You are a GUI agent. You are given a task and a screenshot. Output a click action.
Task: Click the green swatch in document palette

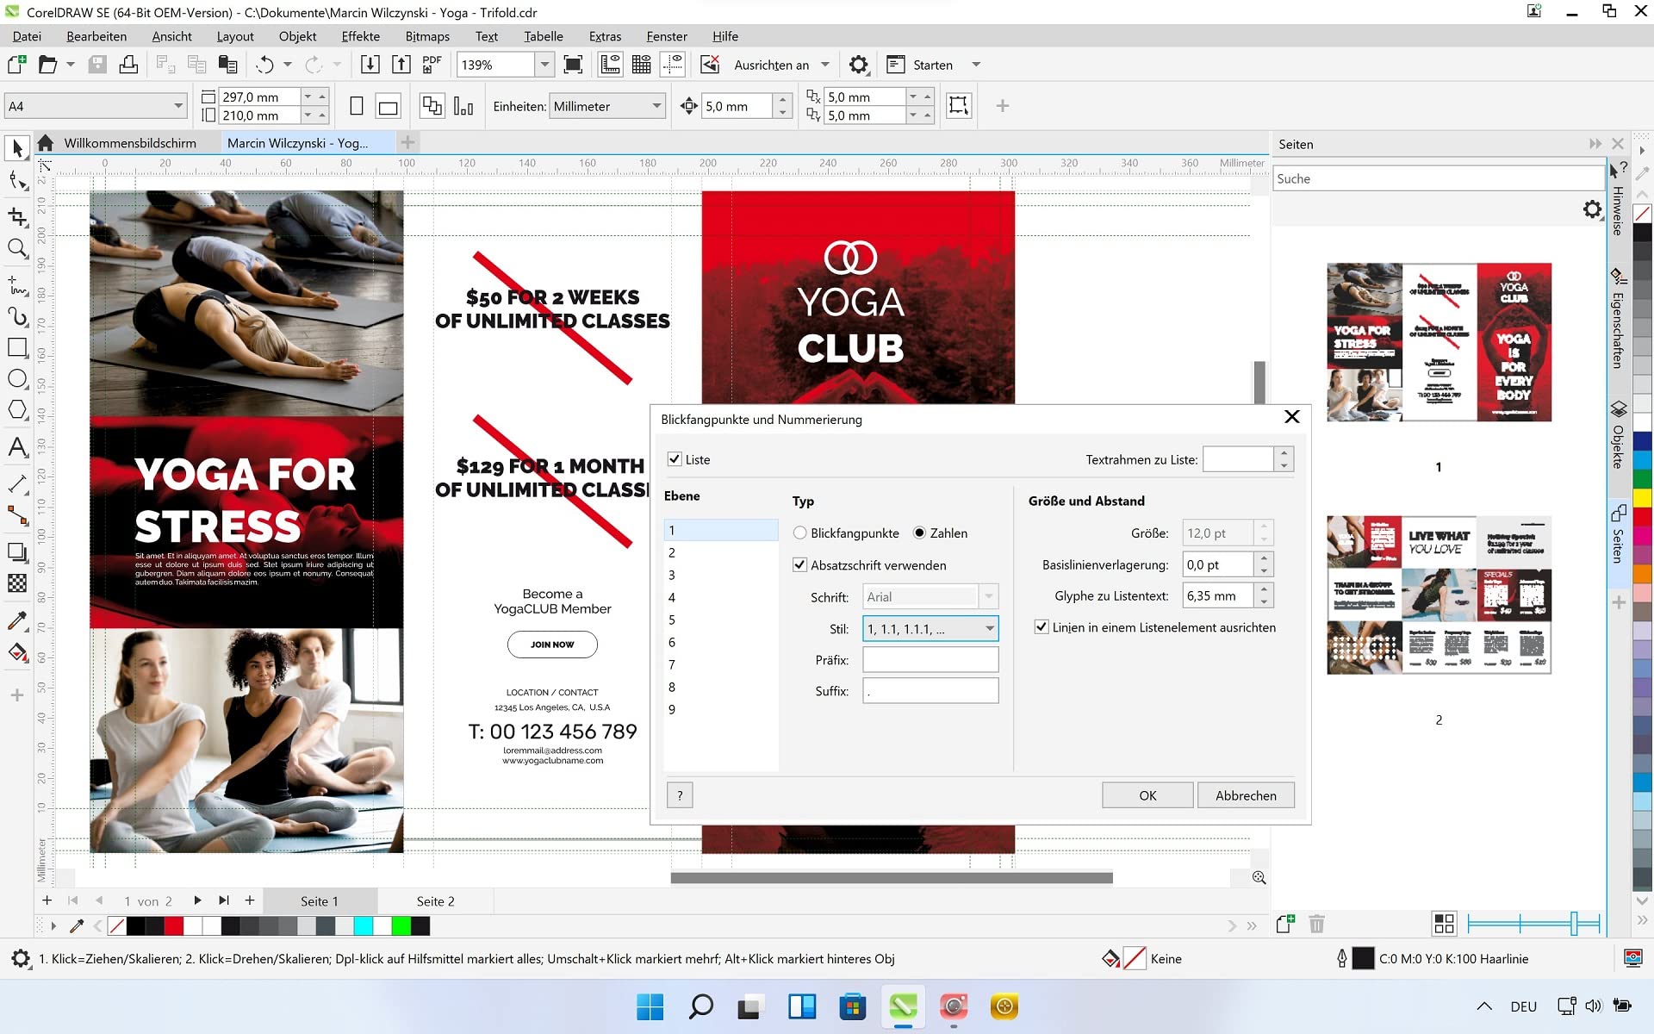pos(401,926)
